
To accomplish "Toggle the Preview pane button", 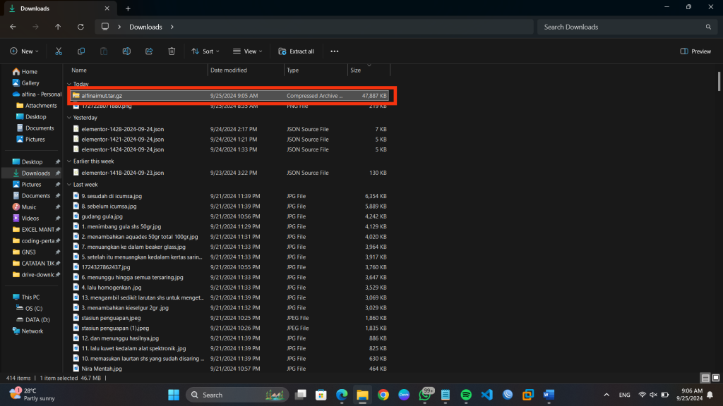I will [x=695, y=51].
